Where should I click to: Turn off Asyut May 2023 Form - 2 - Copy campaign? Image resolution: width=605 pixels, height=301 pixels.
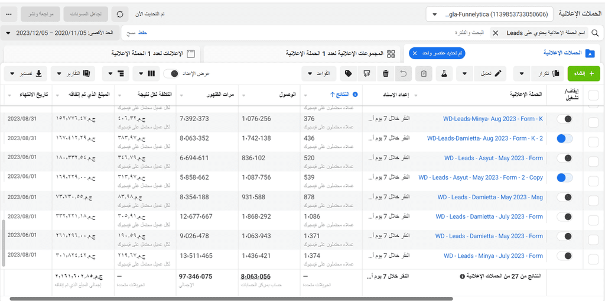pos(564,178)
